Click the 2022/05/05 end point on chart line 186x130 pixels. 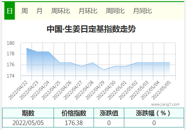170,62
